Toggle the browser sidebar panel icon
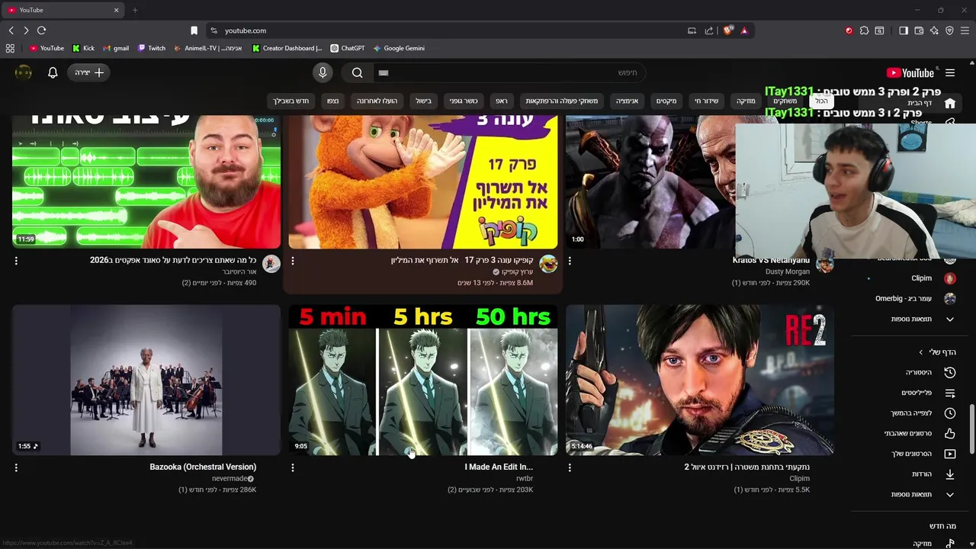976x549 pixels. (904, 30)
